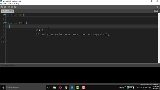
Task: Select the sketch_apr08b tab
Action: 7,11
